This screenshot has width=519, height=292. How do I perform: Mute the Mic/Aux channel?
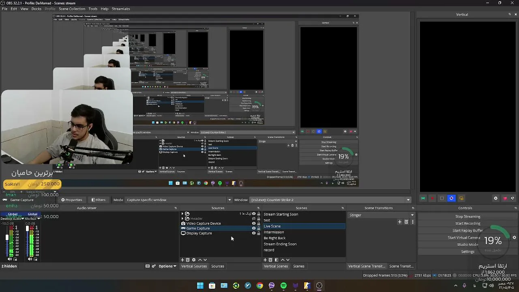click(x=30, y=259)
